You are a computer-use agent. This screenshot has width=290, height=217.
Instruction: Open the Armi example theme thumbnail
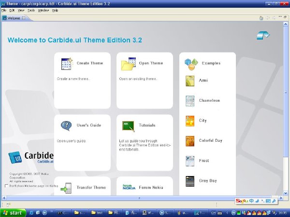(190, 81)
